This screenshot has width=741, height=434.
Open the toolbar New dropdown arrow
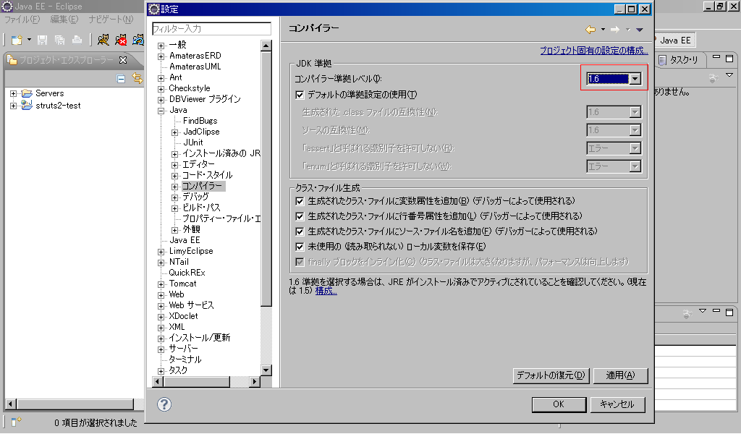[29, 40]
